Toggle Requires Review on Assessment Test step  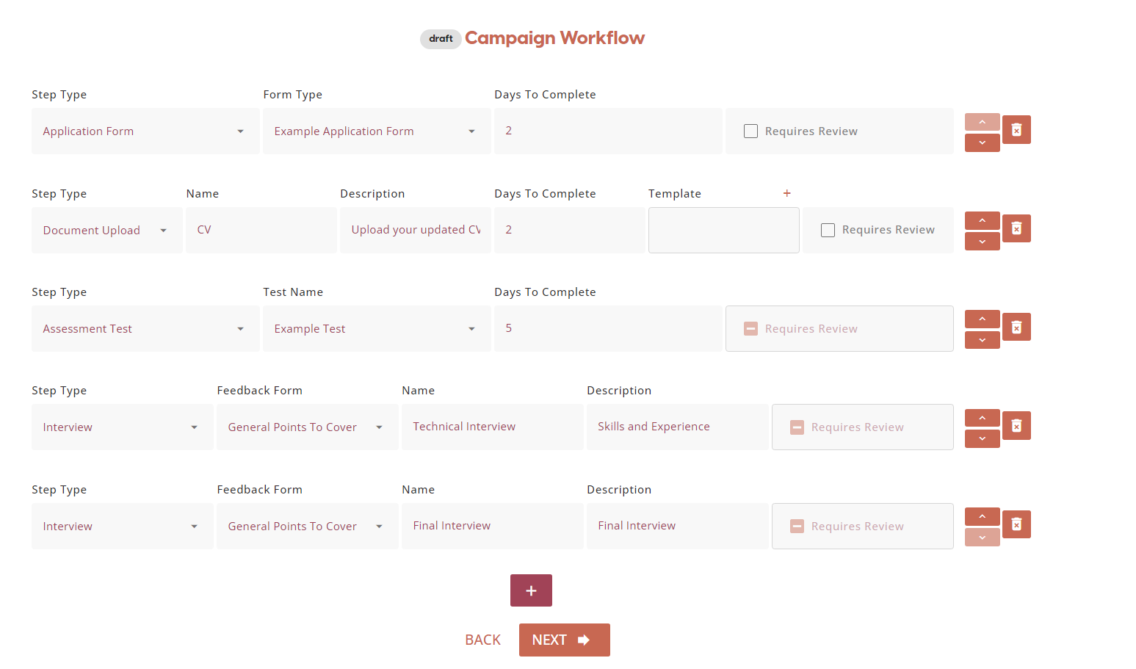(750, 329)
